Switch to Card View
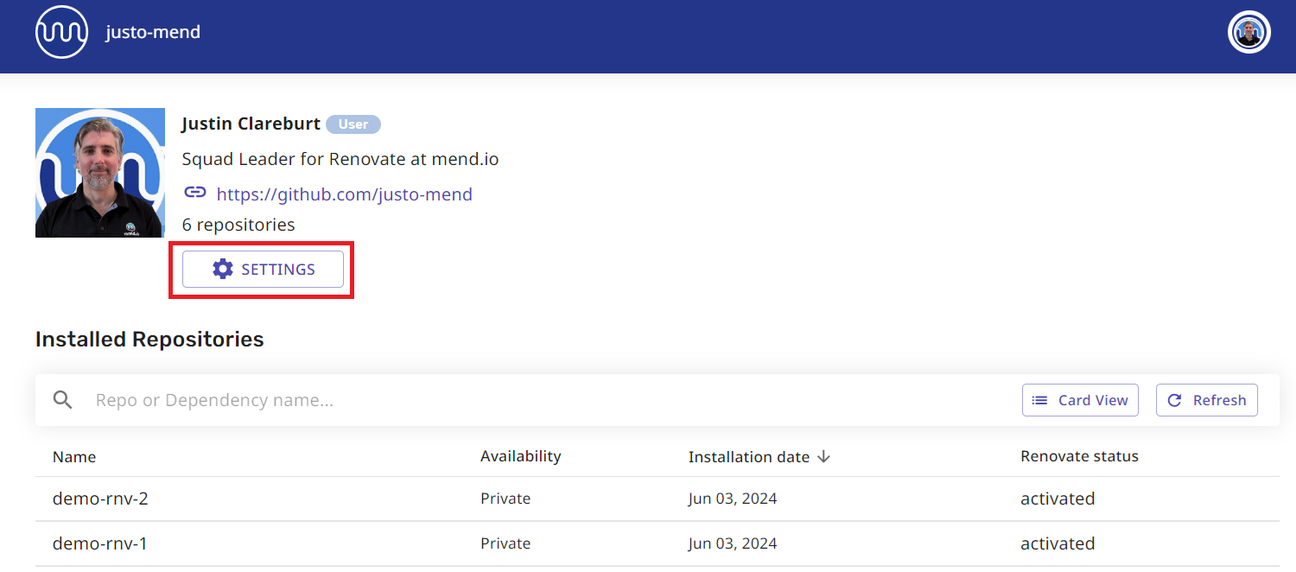The image size is (1296, 572). coord(1080,400)
